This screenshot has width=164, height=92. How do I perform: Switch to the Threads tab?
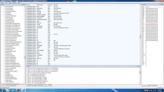tap(7, 86)
